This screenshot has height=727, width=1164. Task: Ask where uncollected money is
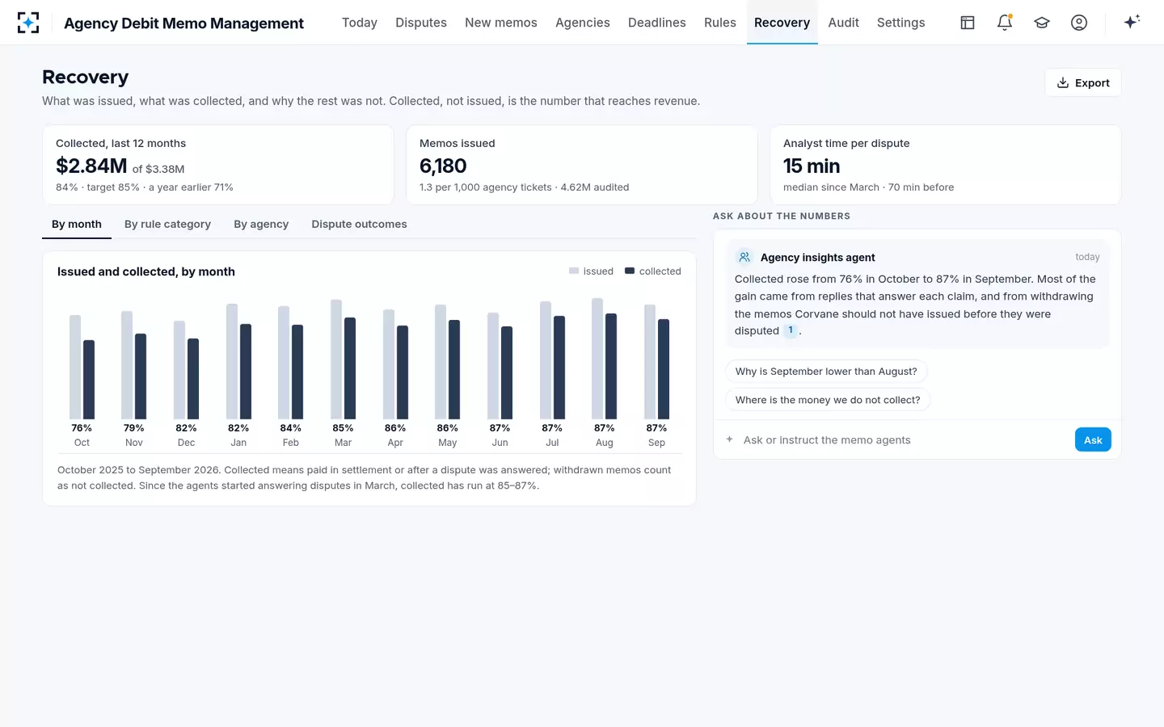(x=828, y=400)
